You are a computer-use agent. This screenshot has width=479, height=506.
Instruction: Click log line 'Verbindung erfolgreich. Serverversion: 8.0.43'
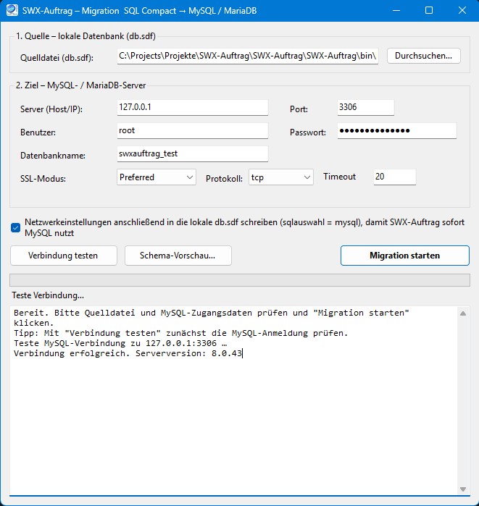coord(128,353)
